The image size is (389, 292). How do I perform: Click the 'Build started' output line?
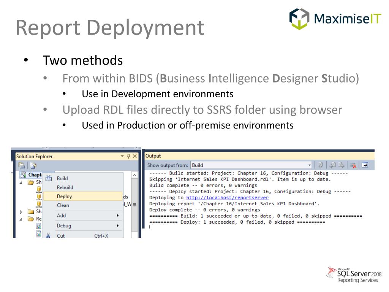(x=248, y=173)
